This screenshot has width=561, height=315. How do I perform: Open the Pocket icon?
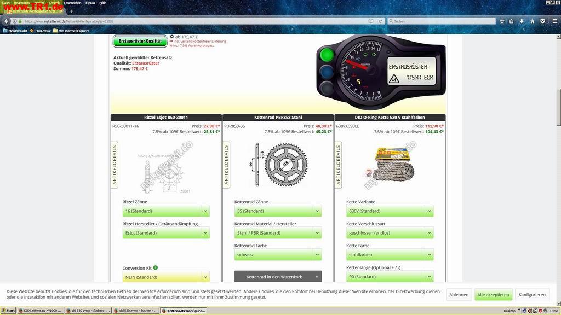[543, 21]
